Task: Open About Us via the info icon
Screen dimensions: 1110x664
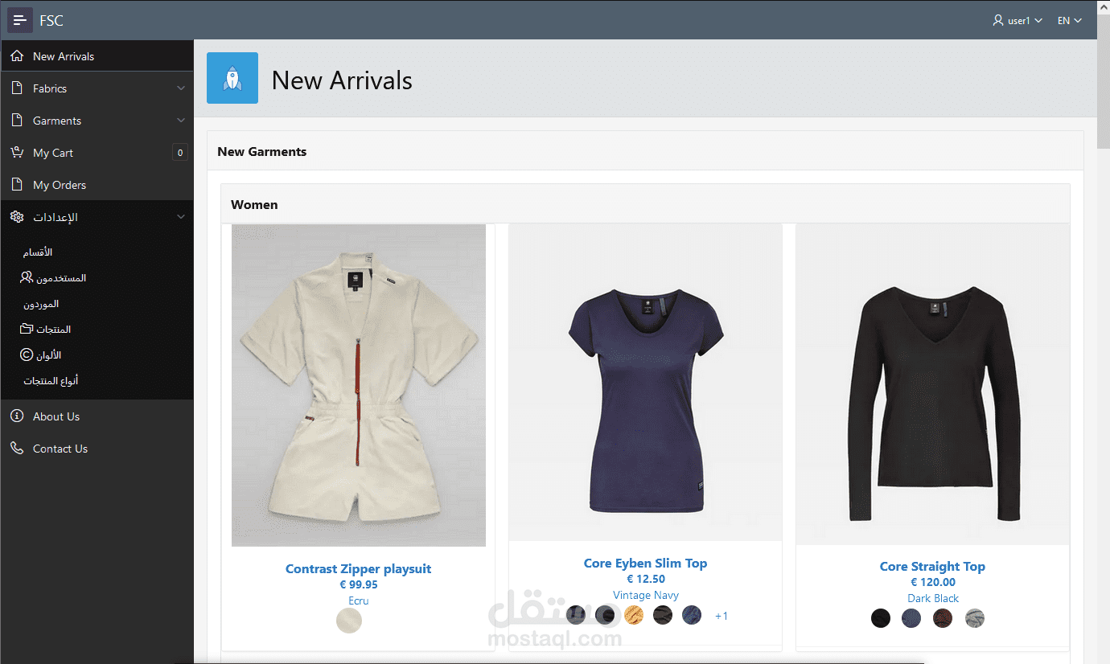Action: pos(17,416)
